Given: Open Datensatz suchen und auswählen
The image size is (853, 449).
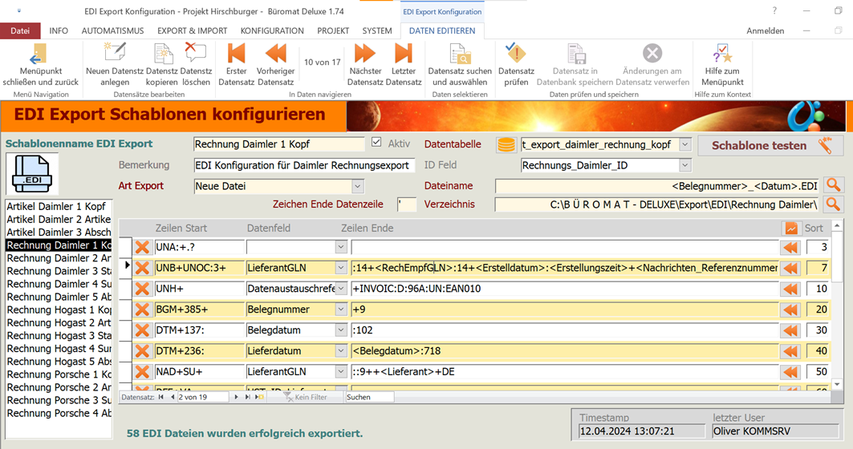Looking at the screenshot, I should pyautogui.click(x=460, y=54).
